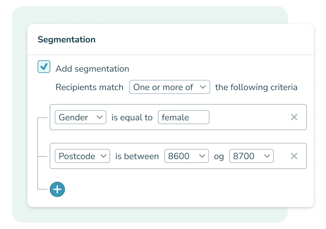Click the 'Add segmentation' label text
326x229 pixels.
pos(92,69)
